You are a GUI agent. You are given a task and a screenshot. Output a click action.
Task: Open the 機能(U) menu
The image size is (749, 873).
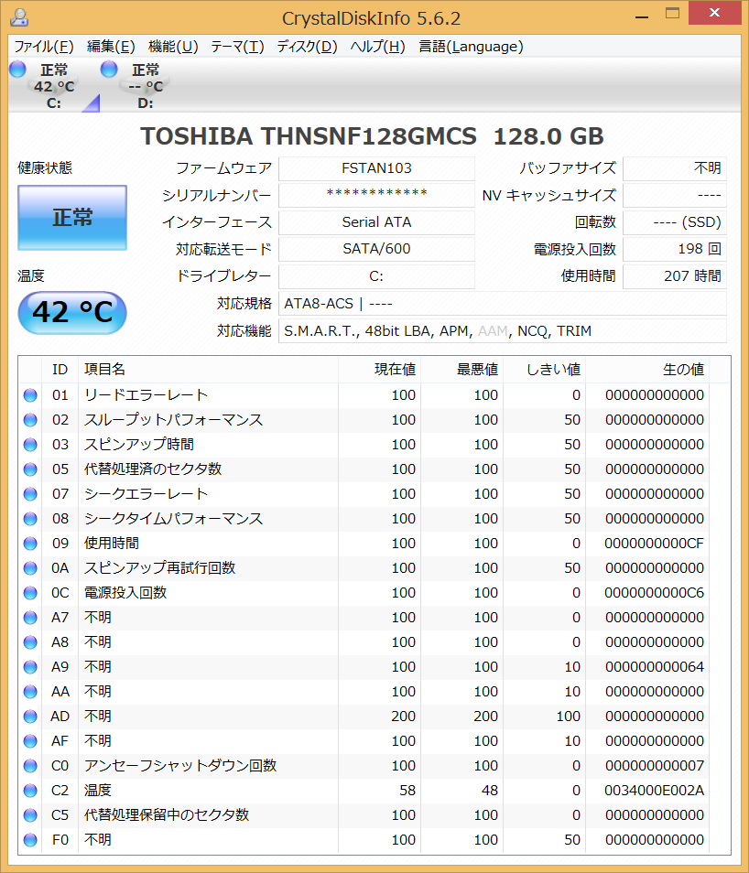pos(173,47)
